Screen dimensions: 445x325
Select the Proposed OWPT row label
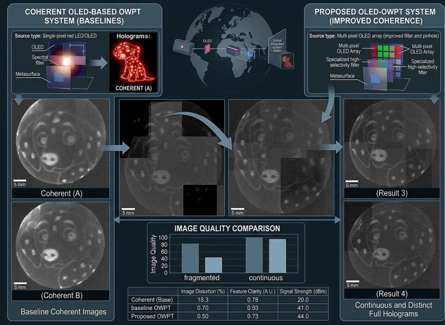click(x=152, y=316)
